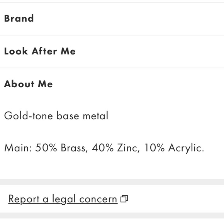The height and width of the screenshot is (224, 224).
Task: Expand the Brand section
Action: coord(112,19)
